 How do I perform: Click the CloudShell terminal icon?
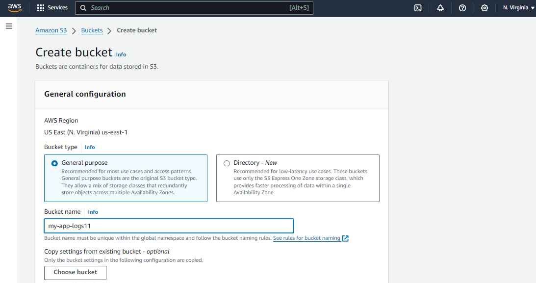(x=417, y=8)
